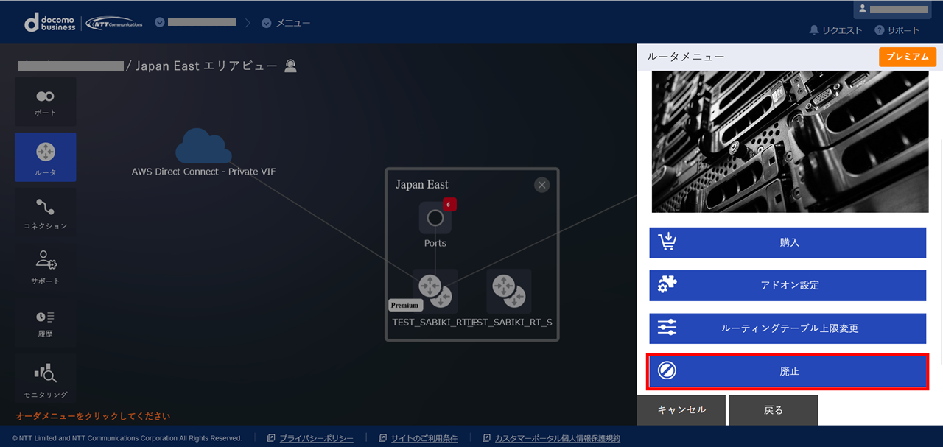Click the AWS Direct Connect cloud icon

tap(203, 147)
